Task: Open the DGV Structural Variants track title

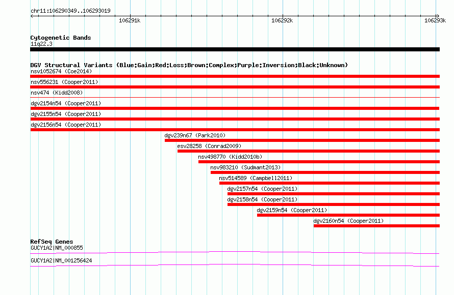Action: pos(189,65)
